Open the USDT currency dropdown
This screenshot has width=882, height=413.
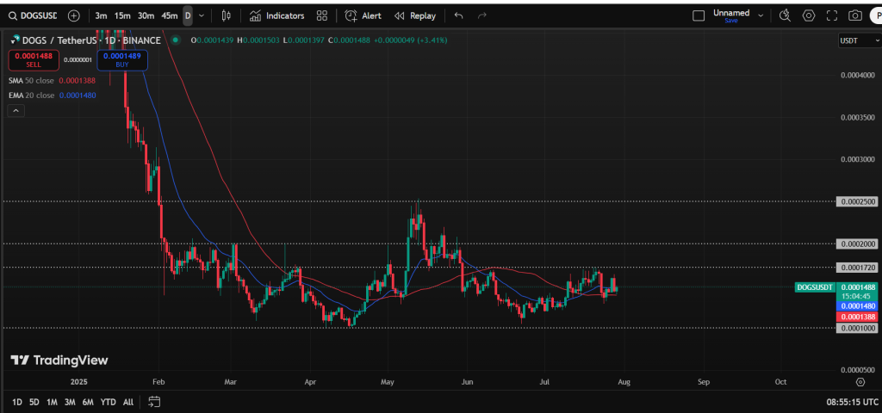click(860, 40)
